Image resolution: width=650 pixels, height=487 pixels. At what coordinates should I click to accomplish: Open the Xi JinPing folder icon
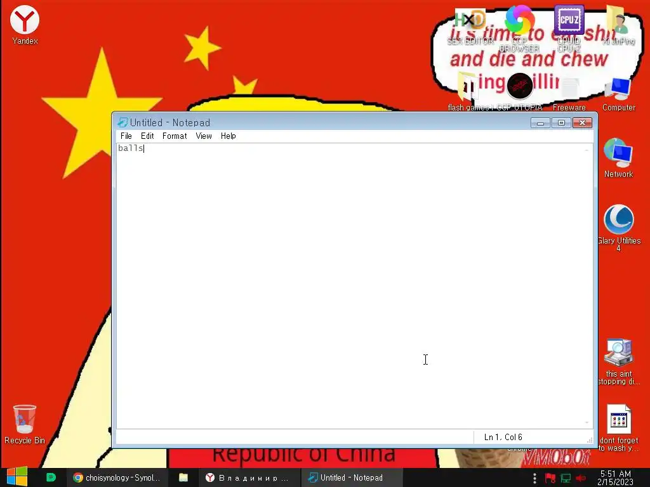click(x=618, y=25)
